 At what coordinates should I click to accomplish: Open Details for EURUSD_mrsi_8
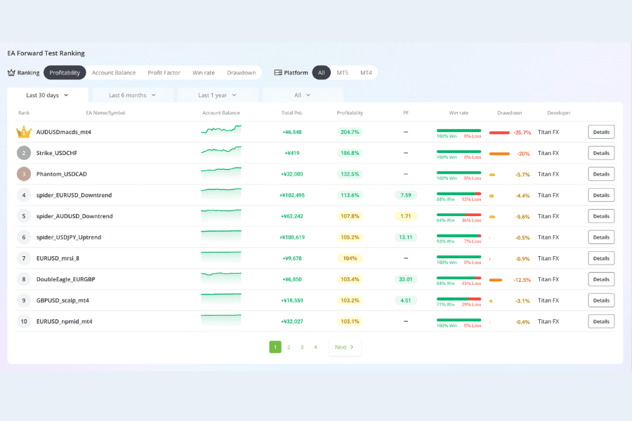click(x=601, y=258)
